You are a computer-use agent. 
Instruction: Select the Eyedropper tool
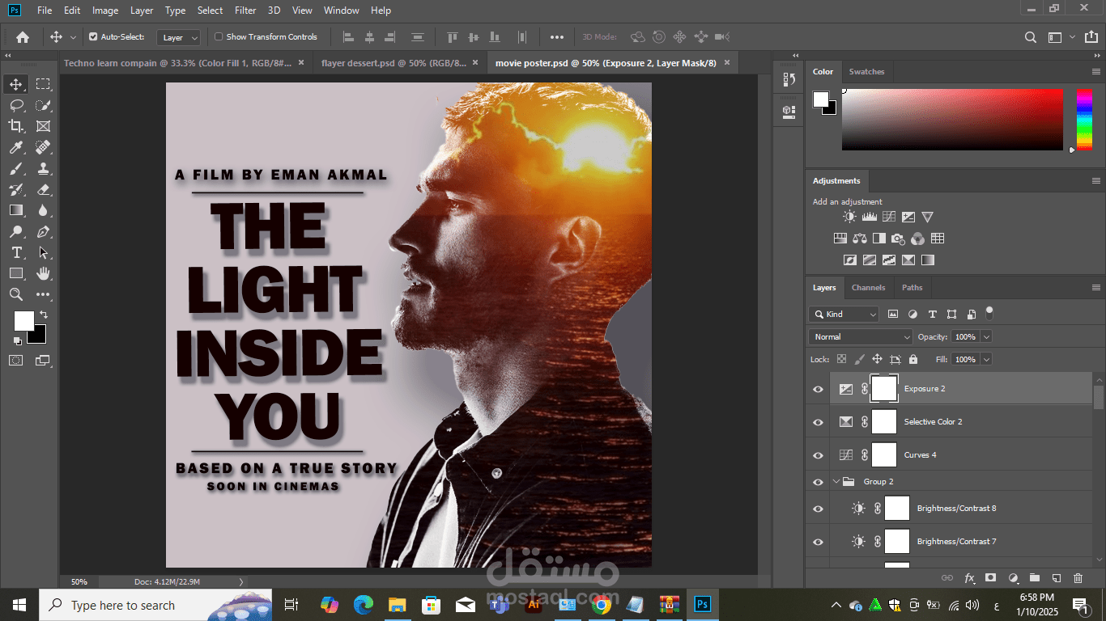point(16,147)
